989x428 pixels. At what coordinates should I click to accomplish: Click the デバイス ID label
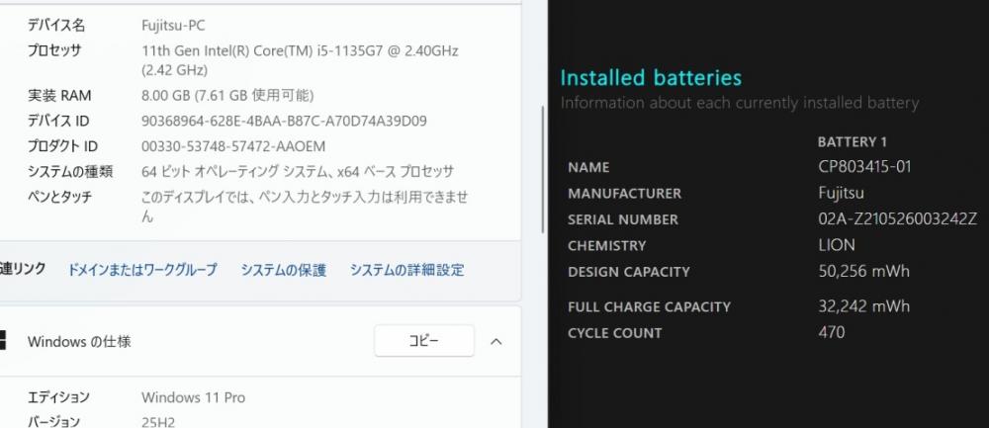[58, 121]
